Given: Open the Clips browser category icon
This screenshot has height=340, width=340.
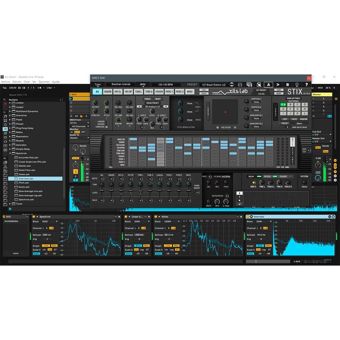Looking at the screenshot, I should pos(5,146).
